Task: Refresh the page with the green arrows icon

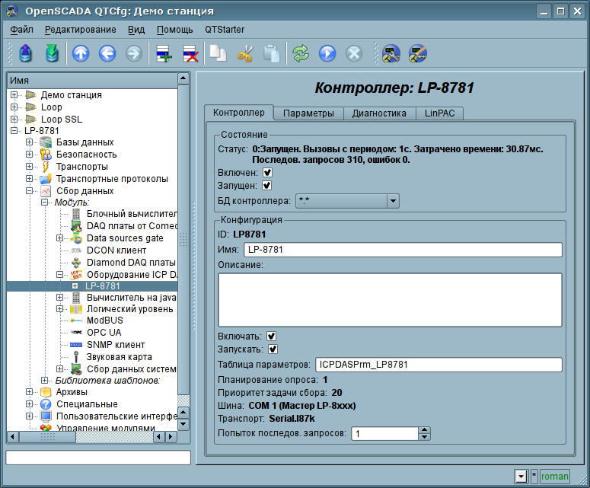Action: (x=301, y=53)
